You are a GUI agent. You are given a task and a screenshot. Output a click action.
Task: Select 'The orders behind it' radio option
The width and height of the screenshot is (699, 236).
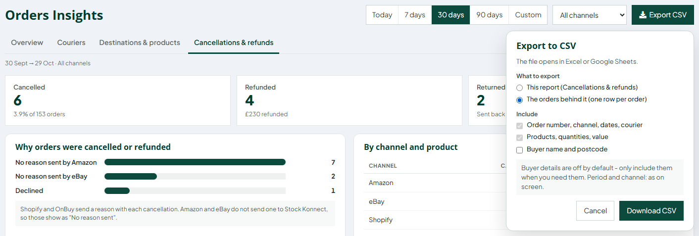pyautogui.click(x=519, y=100)
